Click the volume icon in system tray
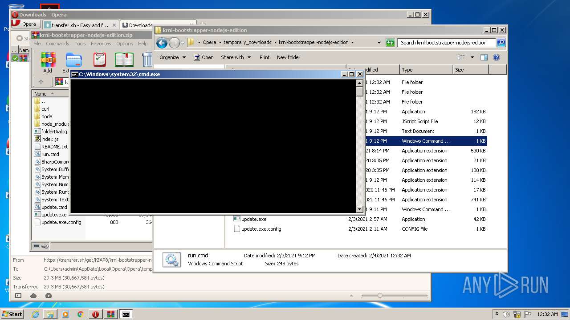 506,314
